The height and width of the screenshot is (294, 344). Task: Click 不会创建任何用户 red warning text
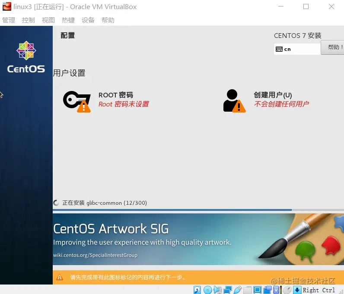tap(282, 104)
